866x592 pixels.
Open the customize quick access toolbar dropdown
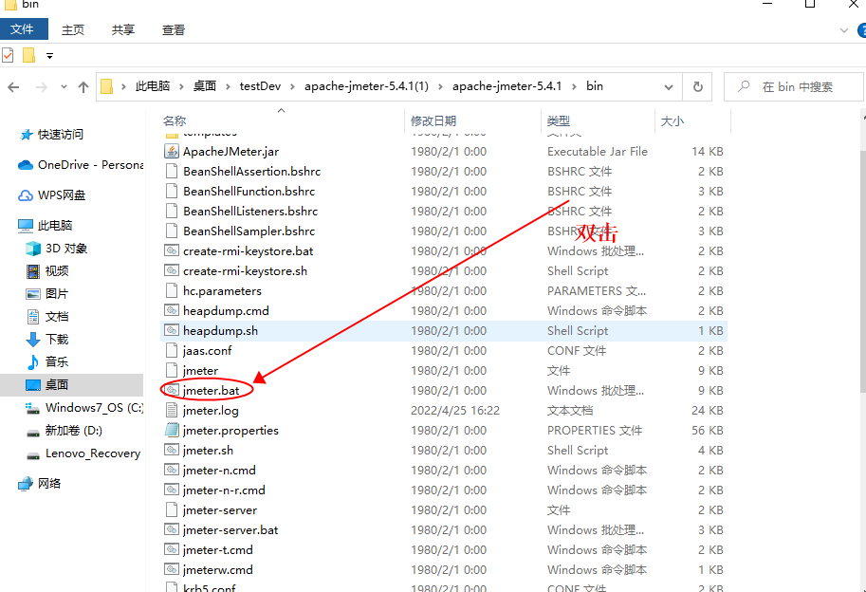(49, 56)
